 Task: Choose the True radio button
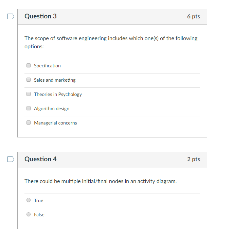(29, 200)
